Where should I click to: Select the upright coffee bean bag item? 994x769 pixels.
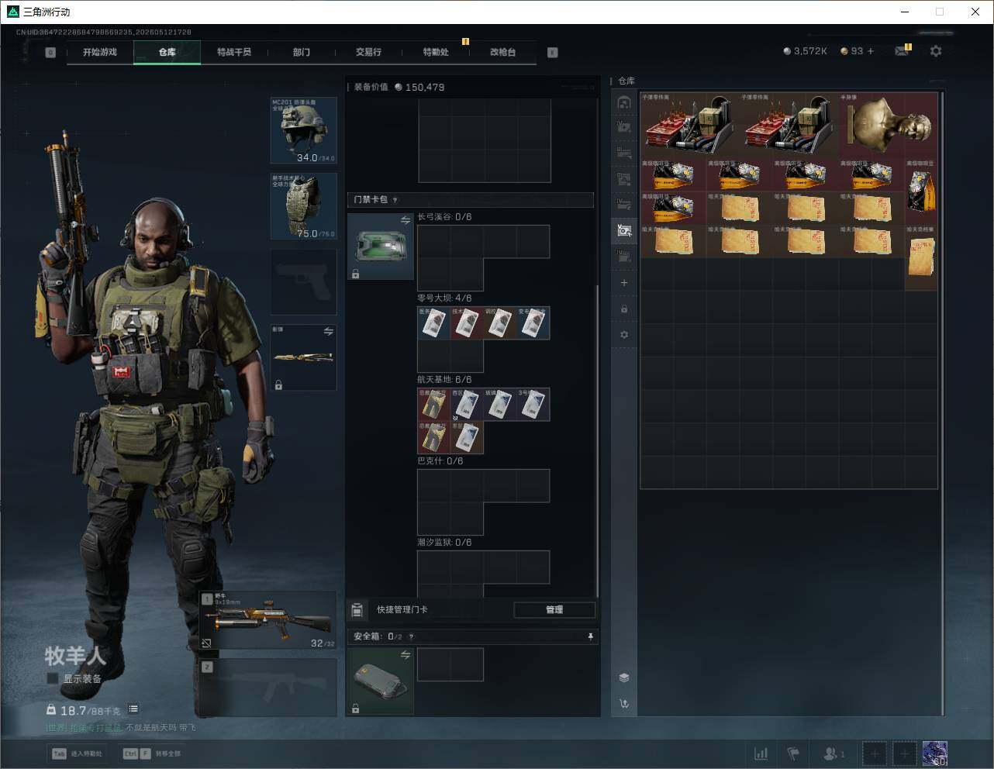tap(921, 191)
